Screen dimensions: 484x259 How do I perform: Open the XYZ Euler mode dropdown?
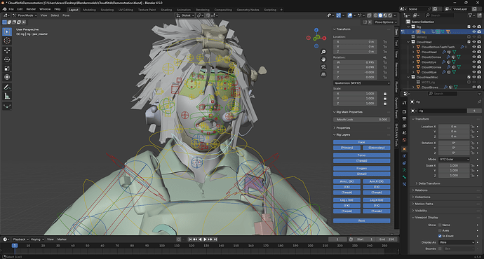(x=454, y=159)
